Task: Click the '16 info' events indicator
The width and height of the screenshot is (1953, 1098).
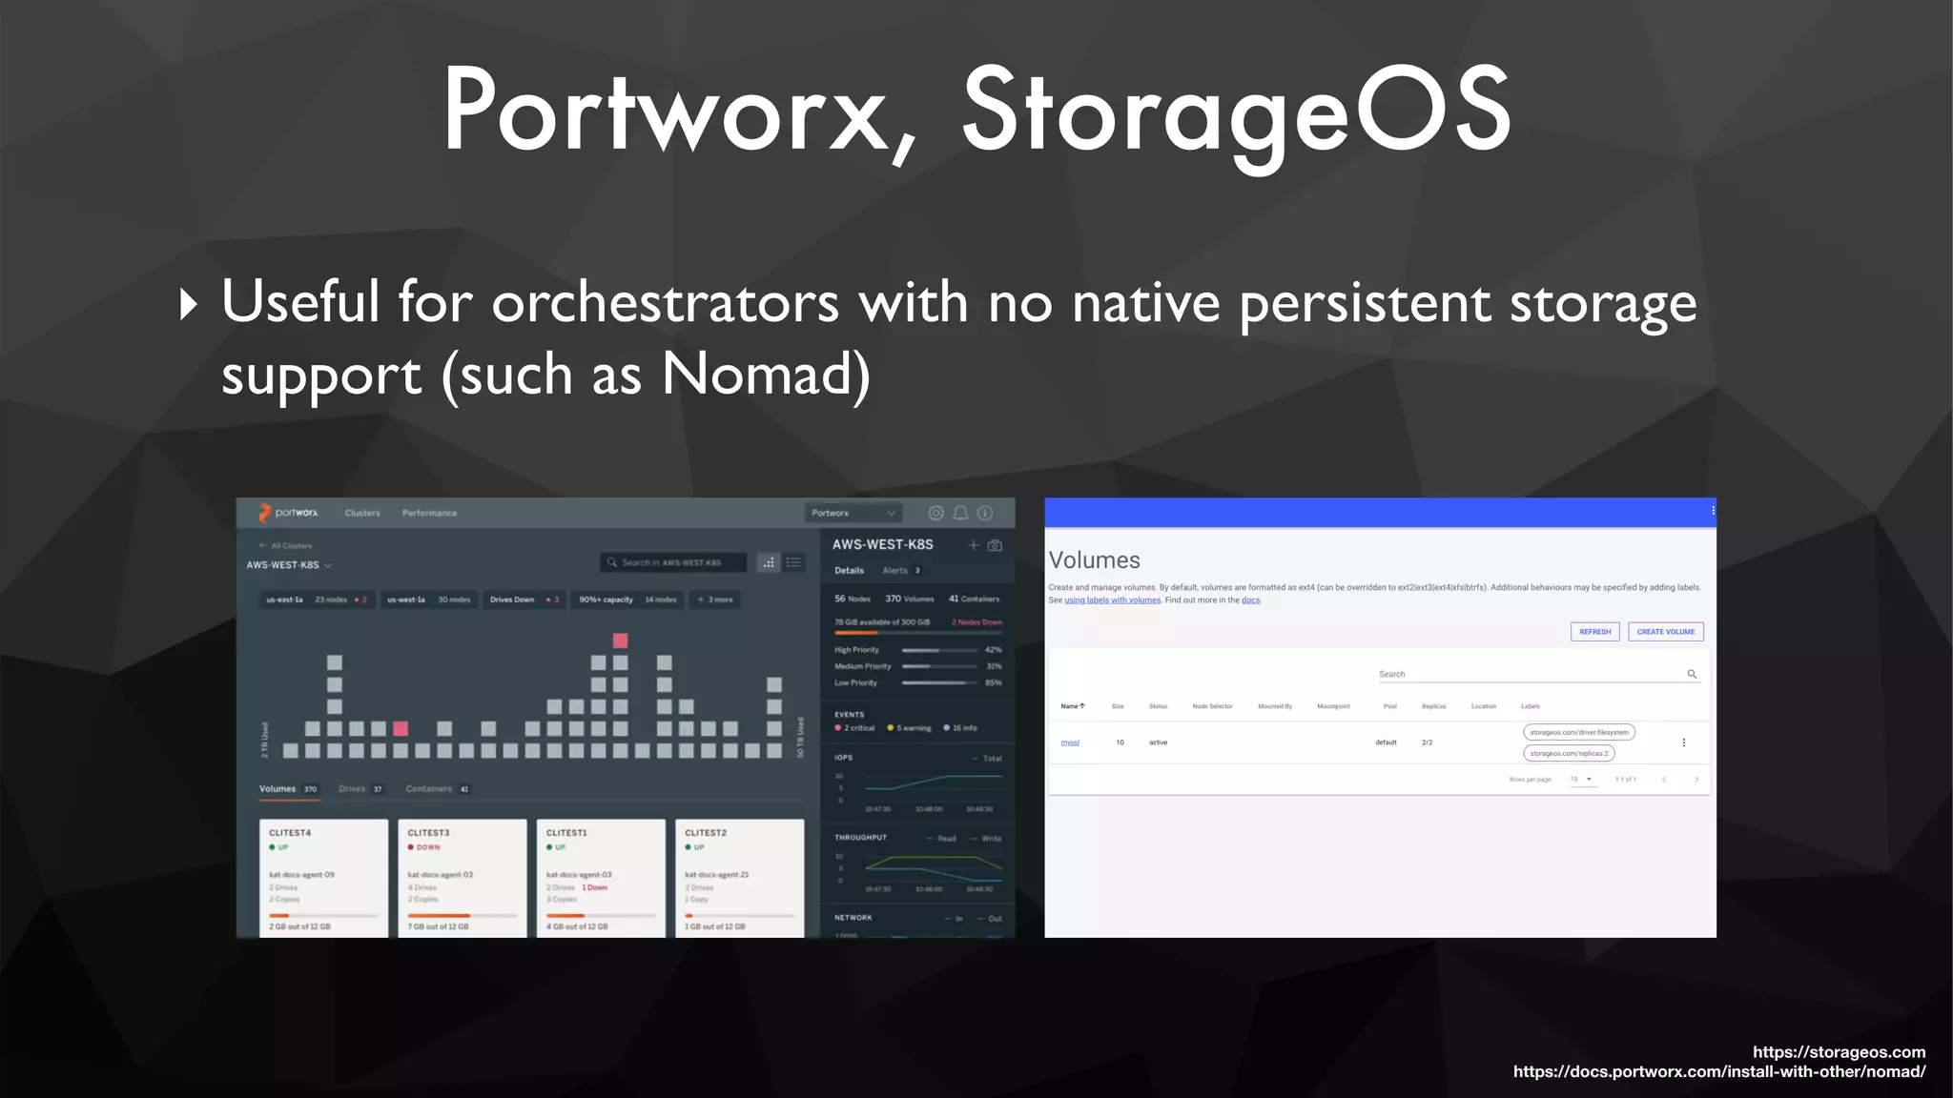Action: pyautogui.click(x=961, y=728)
